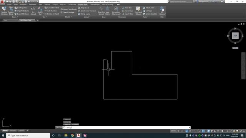The image size is (246, 138).
Task: Toggle polar tracking in status bar
Action: [190, 131]
